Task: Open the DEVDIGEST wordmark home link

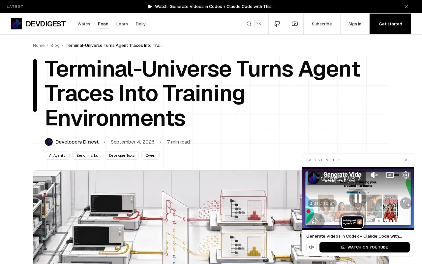Action: 46,24
